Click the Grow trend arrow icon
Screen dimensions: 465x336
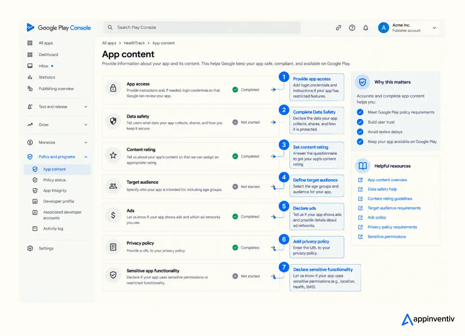pos(30,125)
